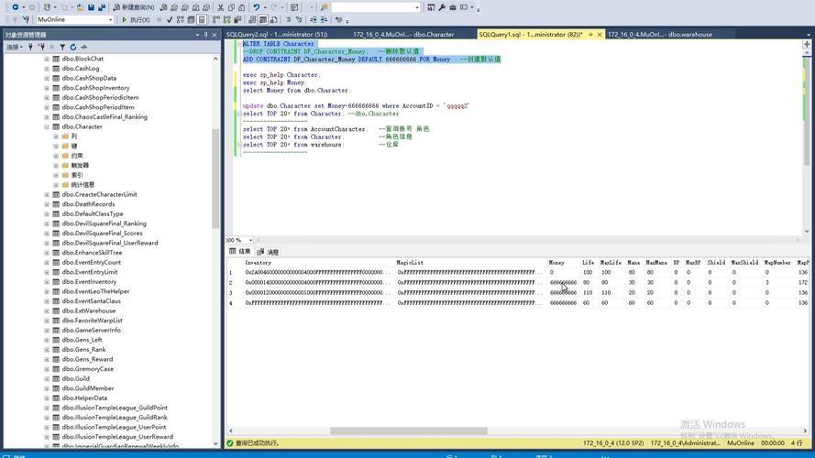Click the New Query (新建查询) button
Image resolution: width=815 pixels, height=458 pixels.
tap(116, 7)
